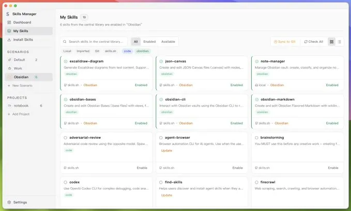The image size is (351, 211).
Task: Click the Install Skills download icon
Action: click(x=9, y=40)
